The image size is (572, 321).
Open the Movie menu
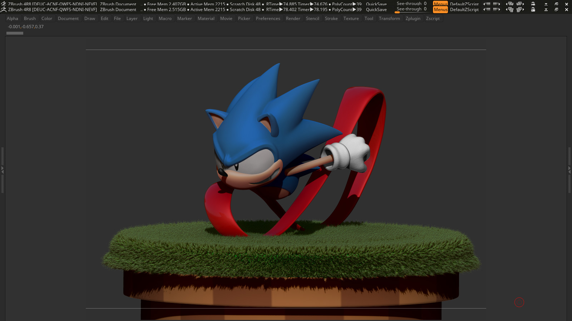tap(226, 19)
